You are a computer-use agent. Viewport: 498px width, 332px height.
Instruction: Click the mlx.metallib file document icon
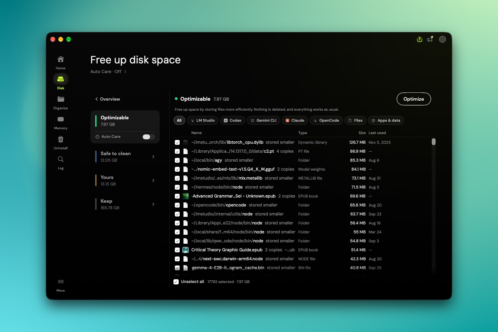coord(186,178)
